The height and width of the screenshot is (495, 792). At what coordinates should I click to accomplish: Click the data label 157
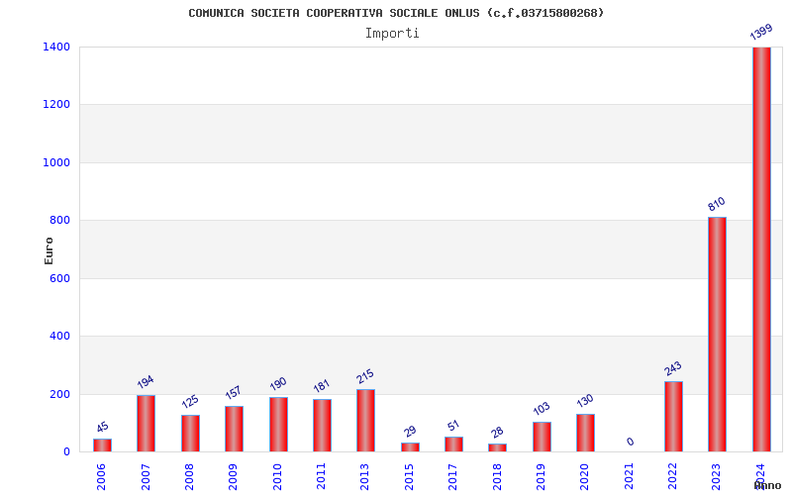point(234,392)
